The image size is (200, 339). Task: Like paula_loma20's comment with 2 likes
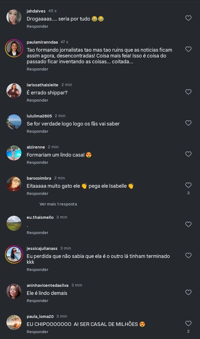188,323
